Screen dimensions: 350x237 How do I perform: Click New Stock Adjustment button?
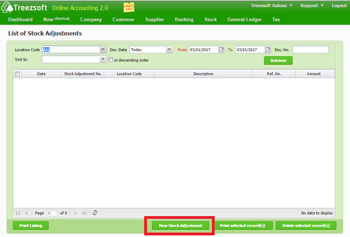[181, 225]
